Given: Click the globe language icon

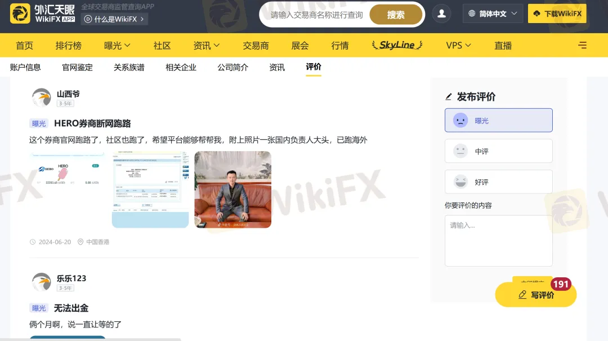Looking at the screenshot, I should pyautogui.click(x=472, y=14).
